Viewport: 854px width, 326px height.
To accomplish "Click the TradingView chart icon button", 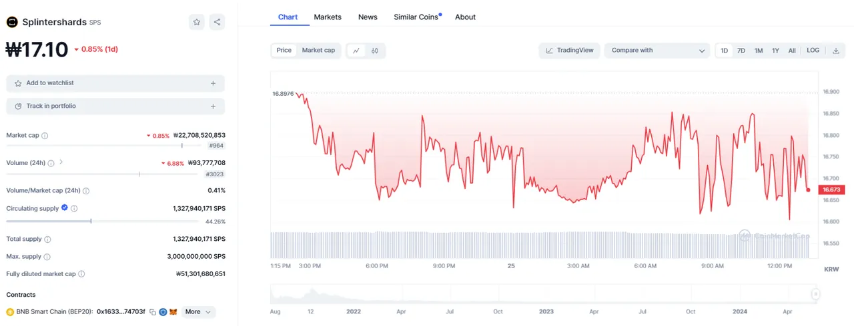I will tap(569, 51).
